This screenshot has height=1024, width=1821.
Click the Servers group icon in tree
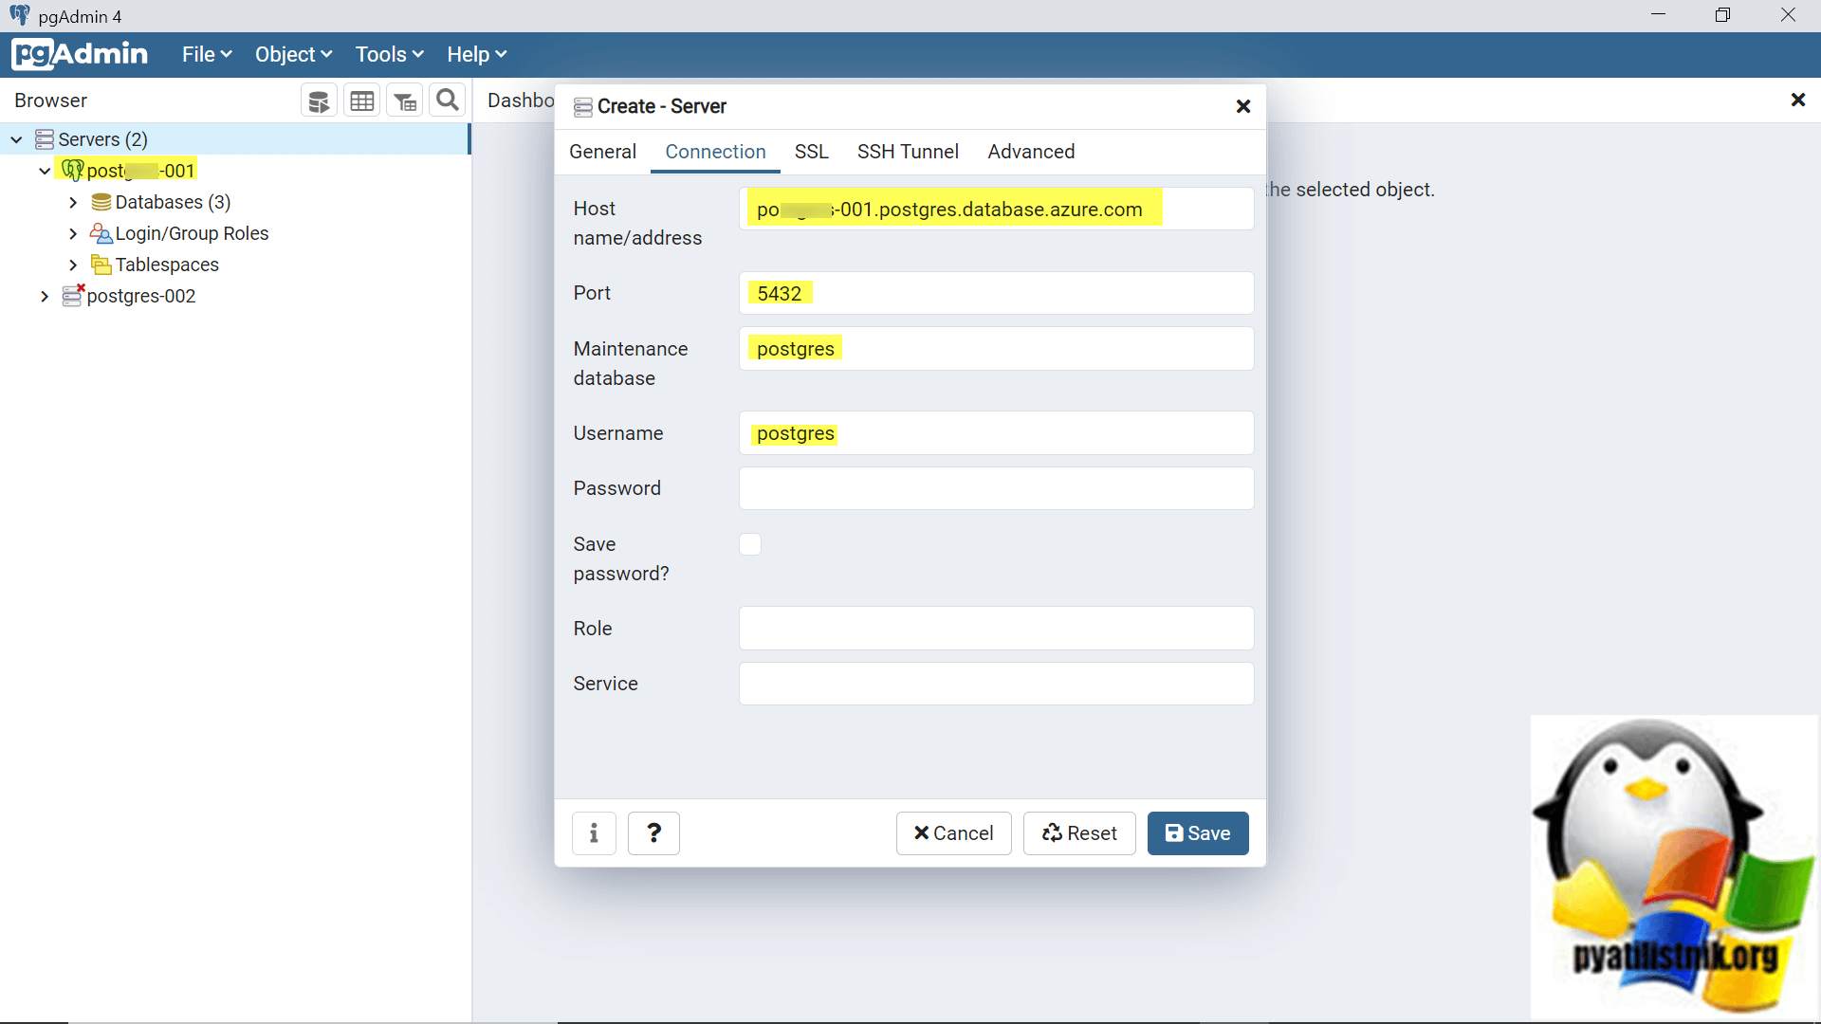[45, 139]
